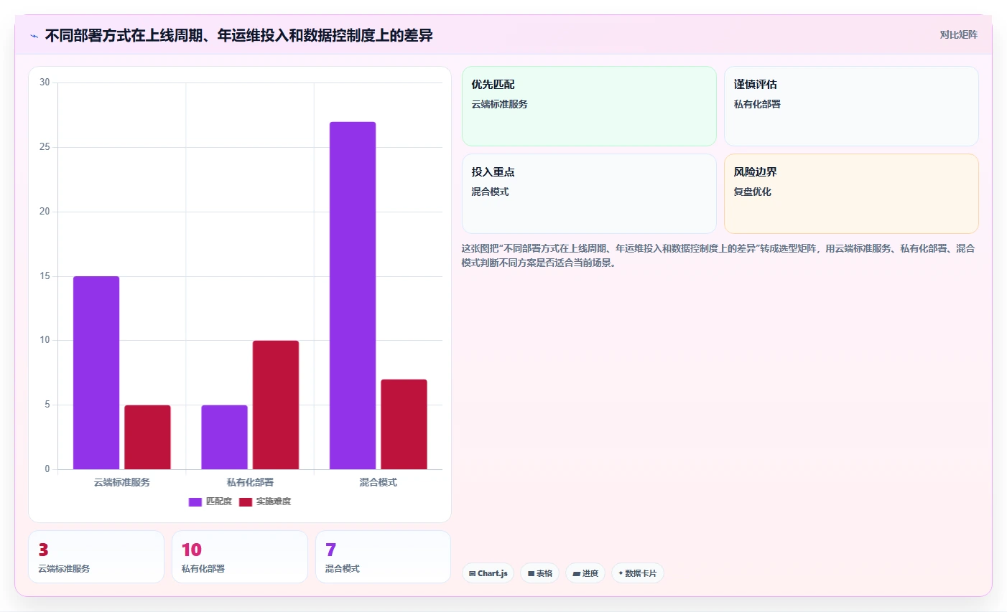This screenshot has height=612, width=1007.
Task: Click the icon in the 数据卡片 chip
Action: click(621, 573)
